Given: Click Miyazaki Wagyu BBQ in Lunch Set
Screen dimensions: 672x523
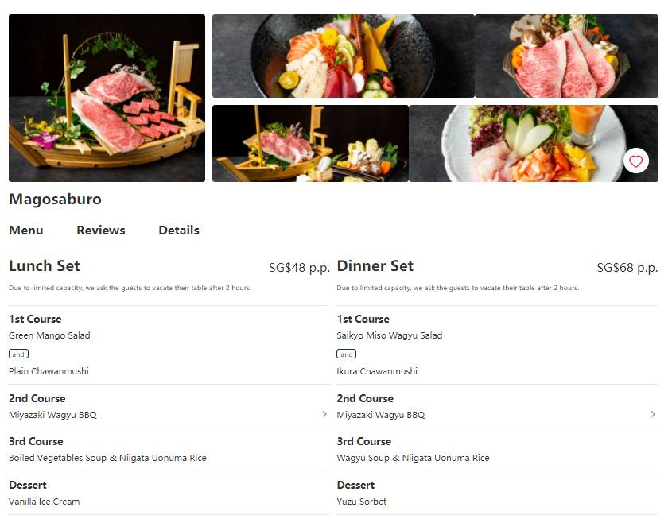Looking at the screenshot, I should 52,415.
